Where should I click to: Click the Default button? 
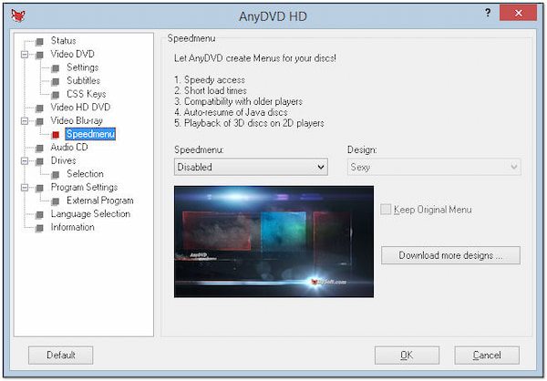61,355
